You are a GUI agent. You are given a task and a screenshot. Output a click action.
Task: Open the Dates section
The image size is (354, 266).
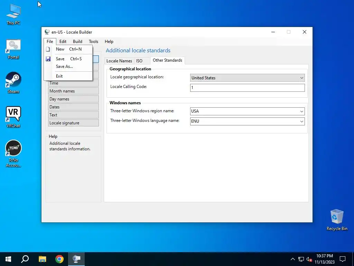click(x=73, y=107)
